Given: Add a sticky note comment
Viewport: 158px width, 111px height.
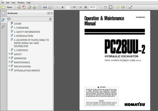Looking at the screenshot, I should click(118, 7).
